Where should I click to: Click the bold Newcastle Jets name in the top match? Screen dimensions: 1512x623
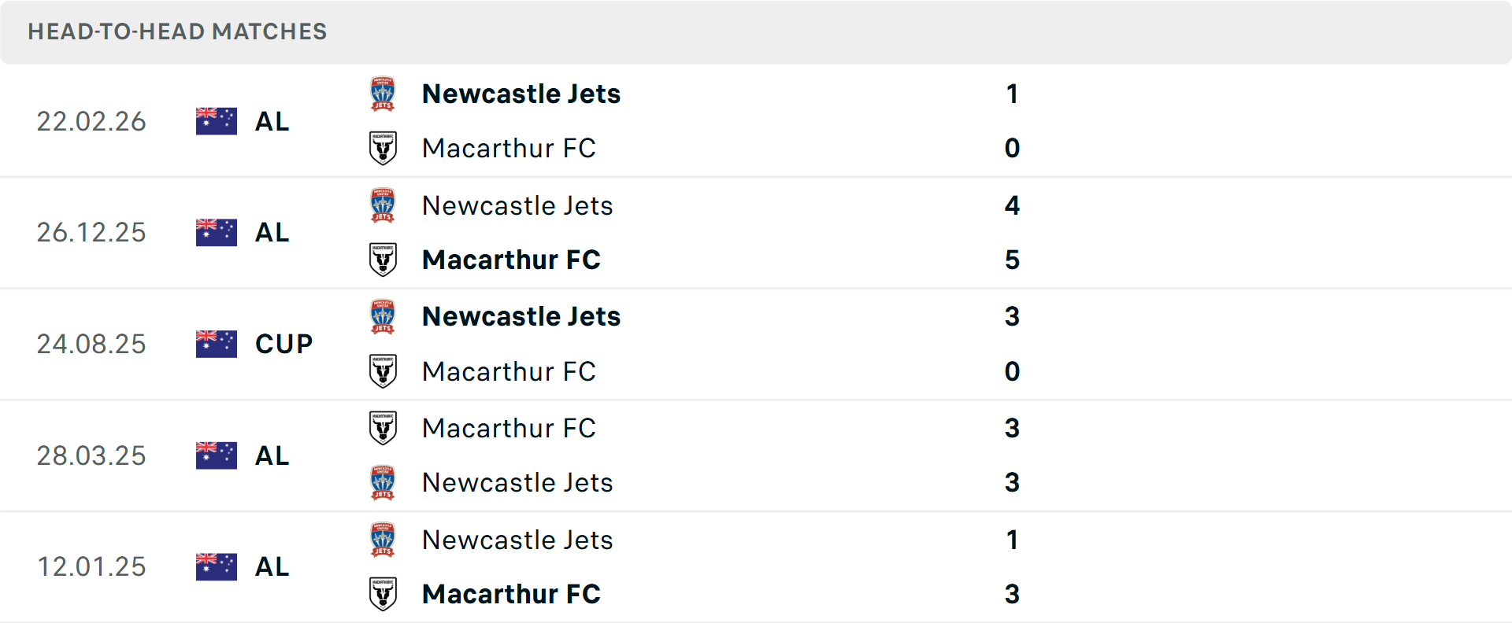point(521,93)
